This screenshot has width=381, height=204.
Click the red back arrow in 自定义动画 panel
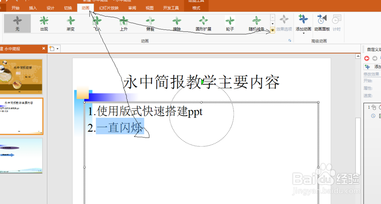coord(367,58)
